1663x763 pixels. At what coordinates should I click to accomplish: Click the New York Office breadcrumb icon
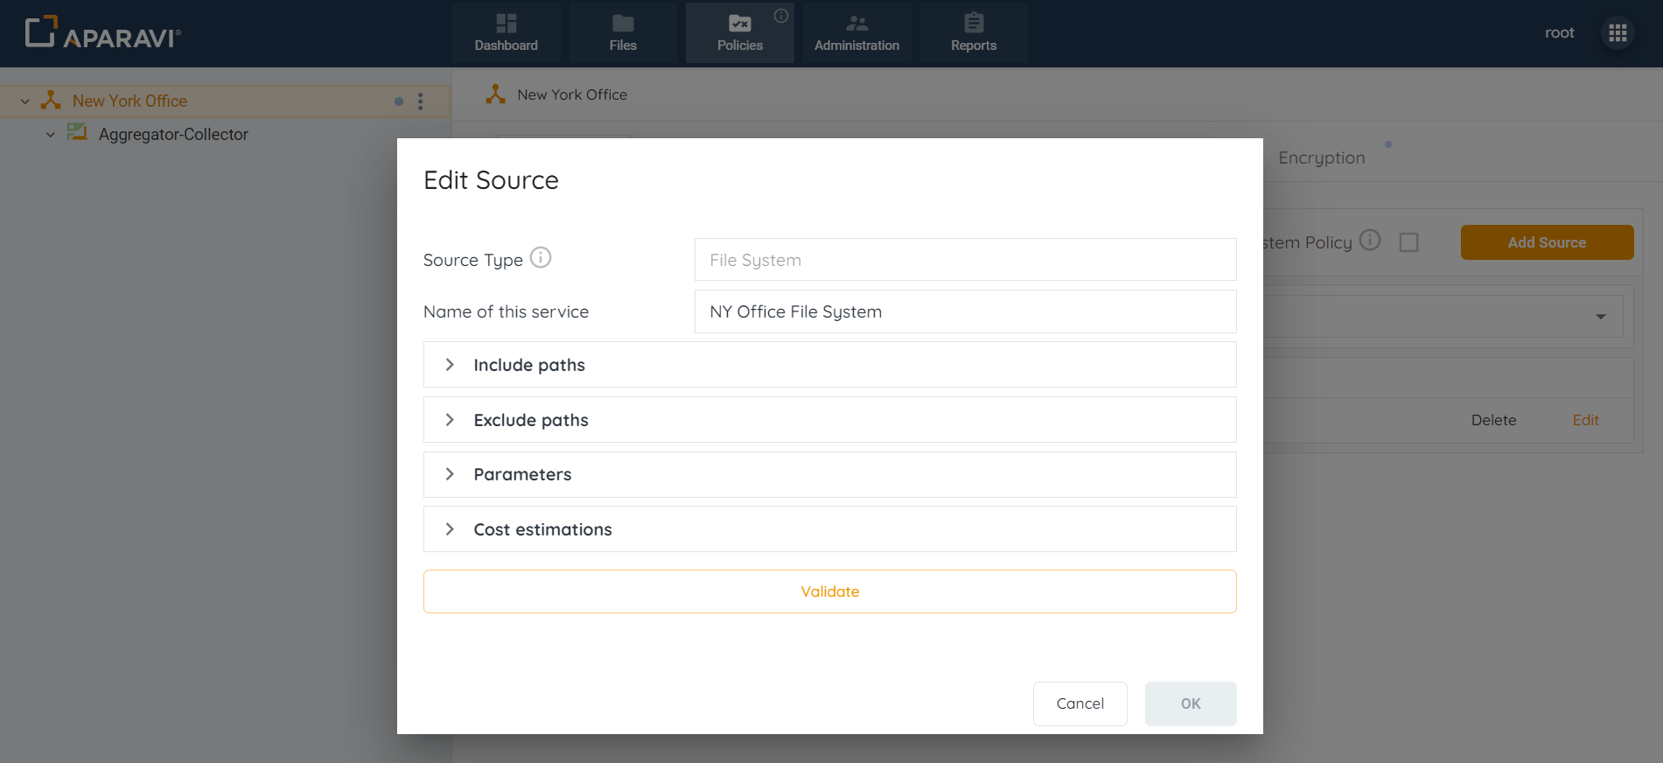pyautogui.click(x=496, y=94)
